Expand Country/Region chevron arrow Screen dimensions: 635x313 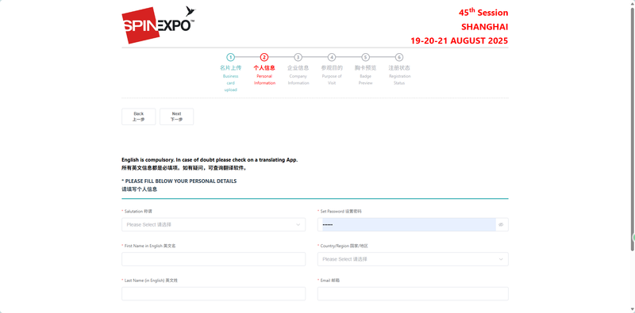pyautogui.click(x=501, y=259)
